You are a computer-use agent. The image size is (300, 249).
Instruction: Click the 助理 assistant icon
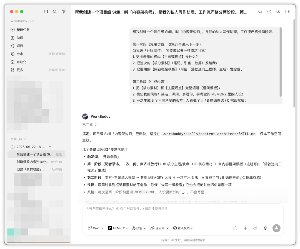[12, 38]
